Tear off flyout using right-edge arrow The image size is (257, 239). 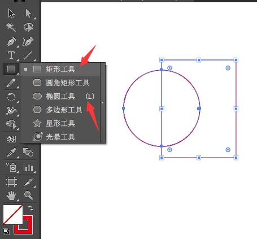click(103, 103)
